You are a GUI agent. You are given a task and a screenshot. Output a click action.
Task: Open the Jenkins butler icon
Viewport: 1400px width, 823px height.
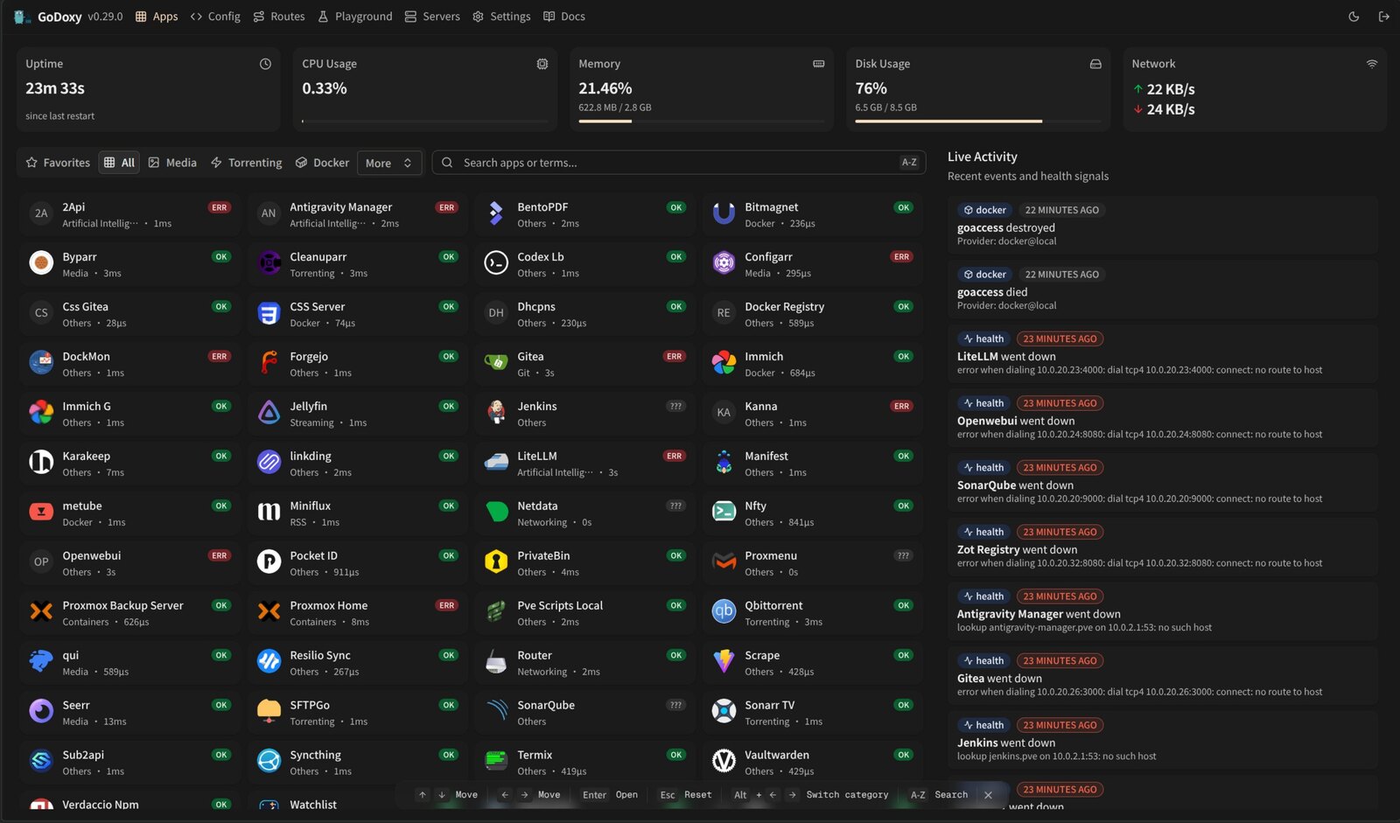pos(496,413)
